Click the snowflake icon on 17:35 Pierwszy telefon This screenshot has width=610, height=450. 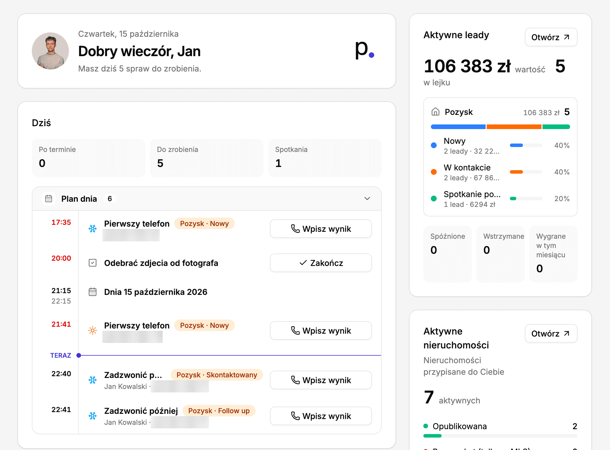pyautogui.click(x=93, y=229)
